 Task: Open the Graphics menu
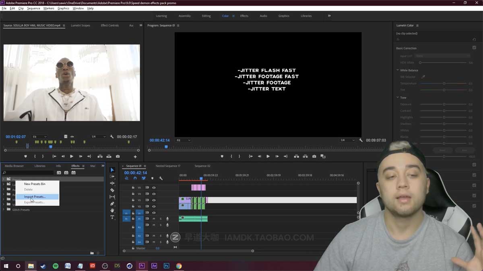click(63, 8)
